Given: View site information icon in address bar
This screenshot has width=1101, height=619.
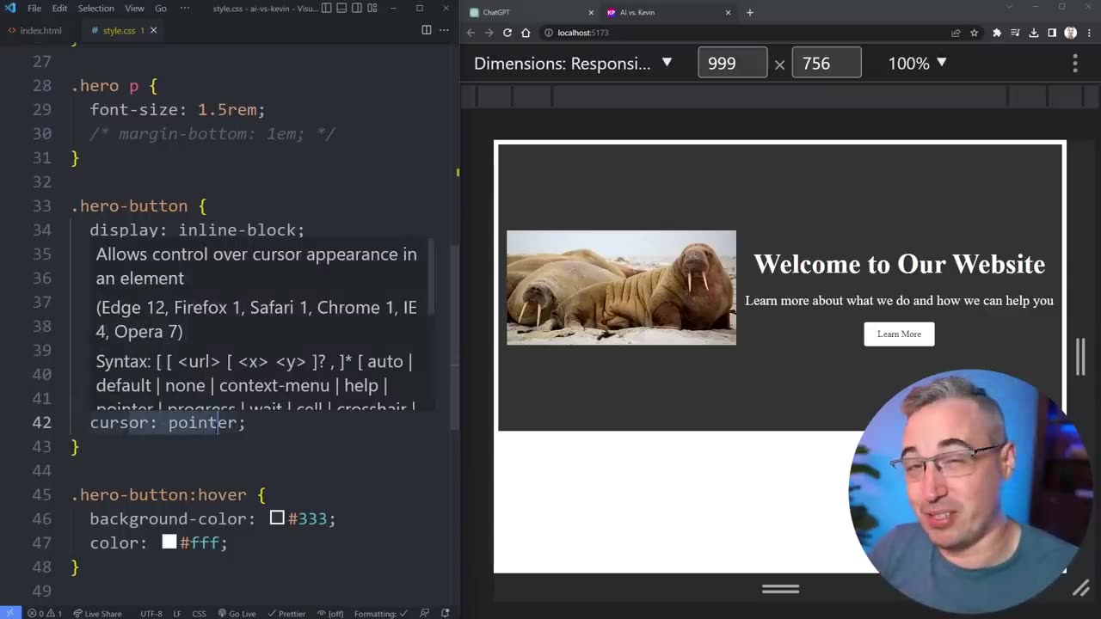Looking at the screenshot, I should [548, 33].
